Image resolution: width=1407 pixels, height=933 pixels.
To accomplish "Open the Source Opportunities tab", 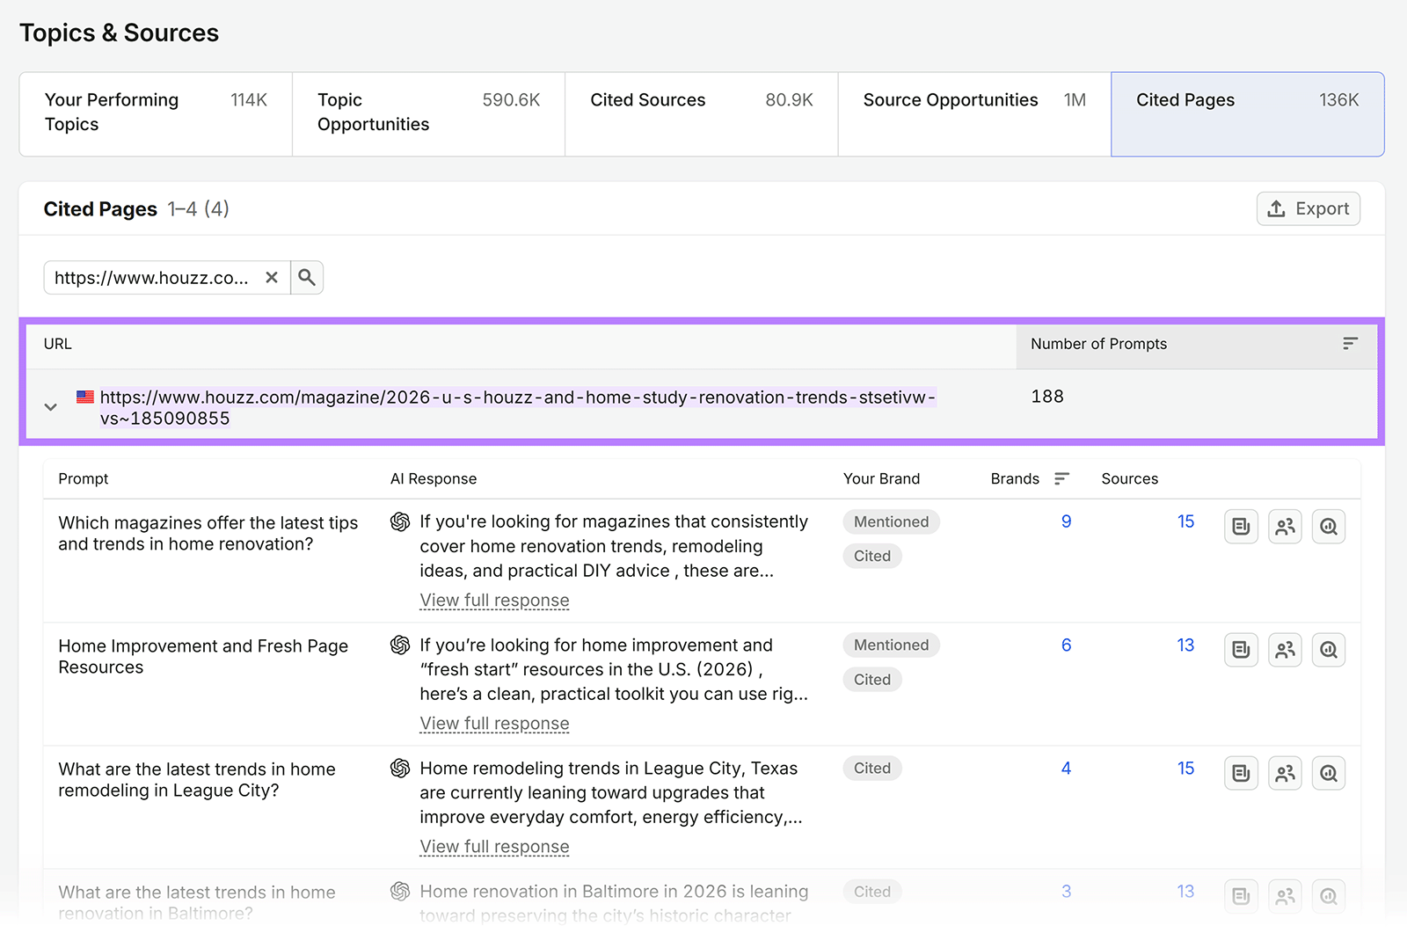I will coord(974,114).
